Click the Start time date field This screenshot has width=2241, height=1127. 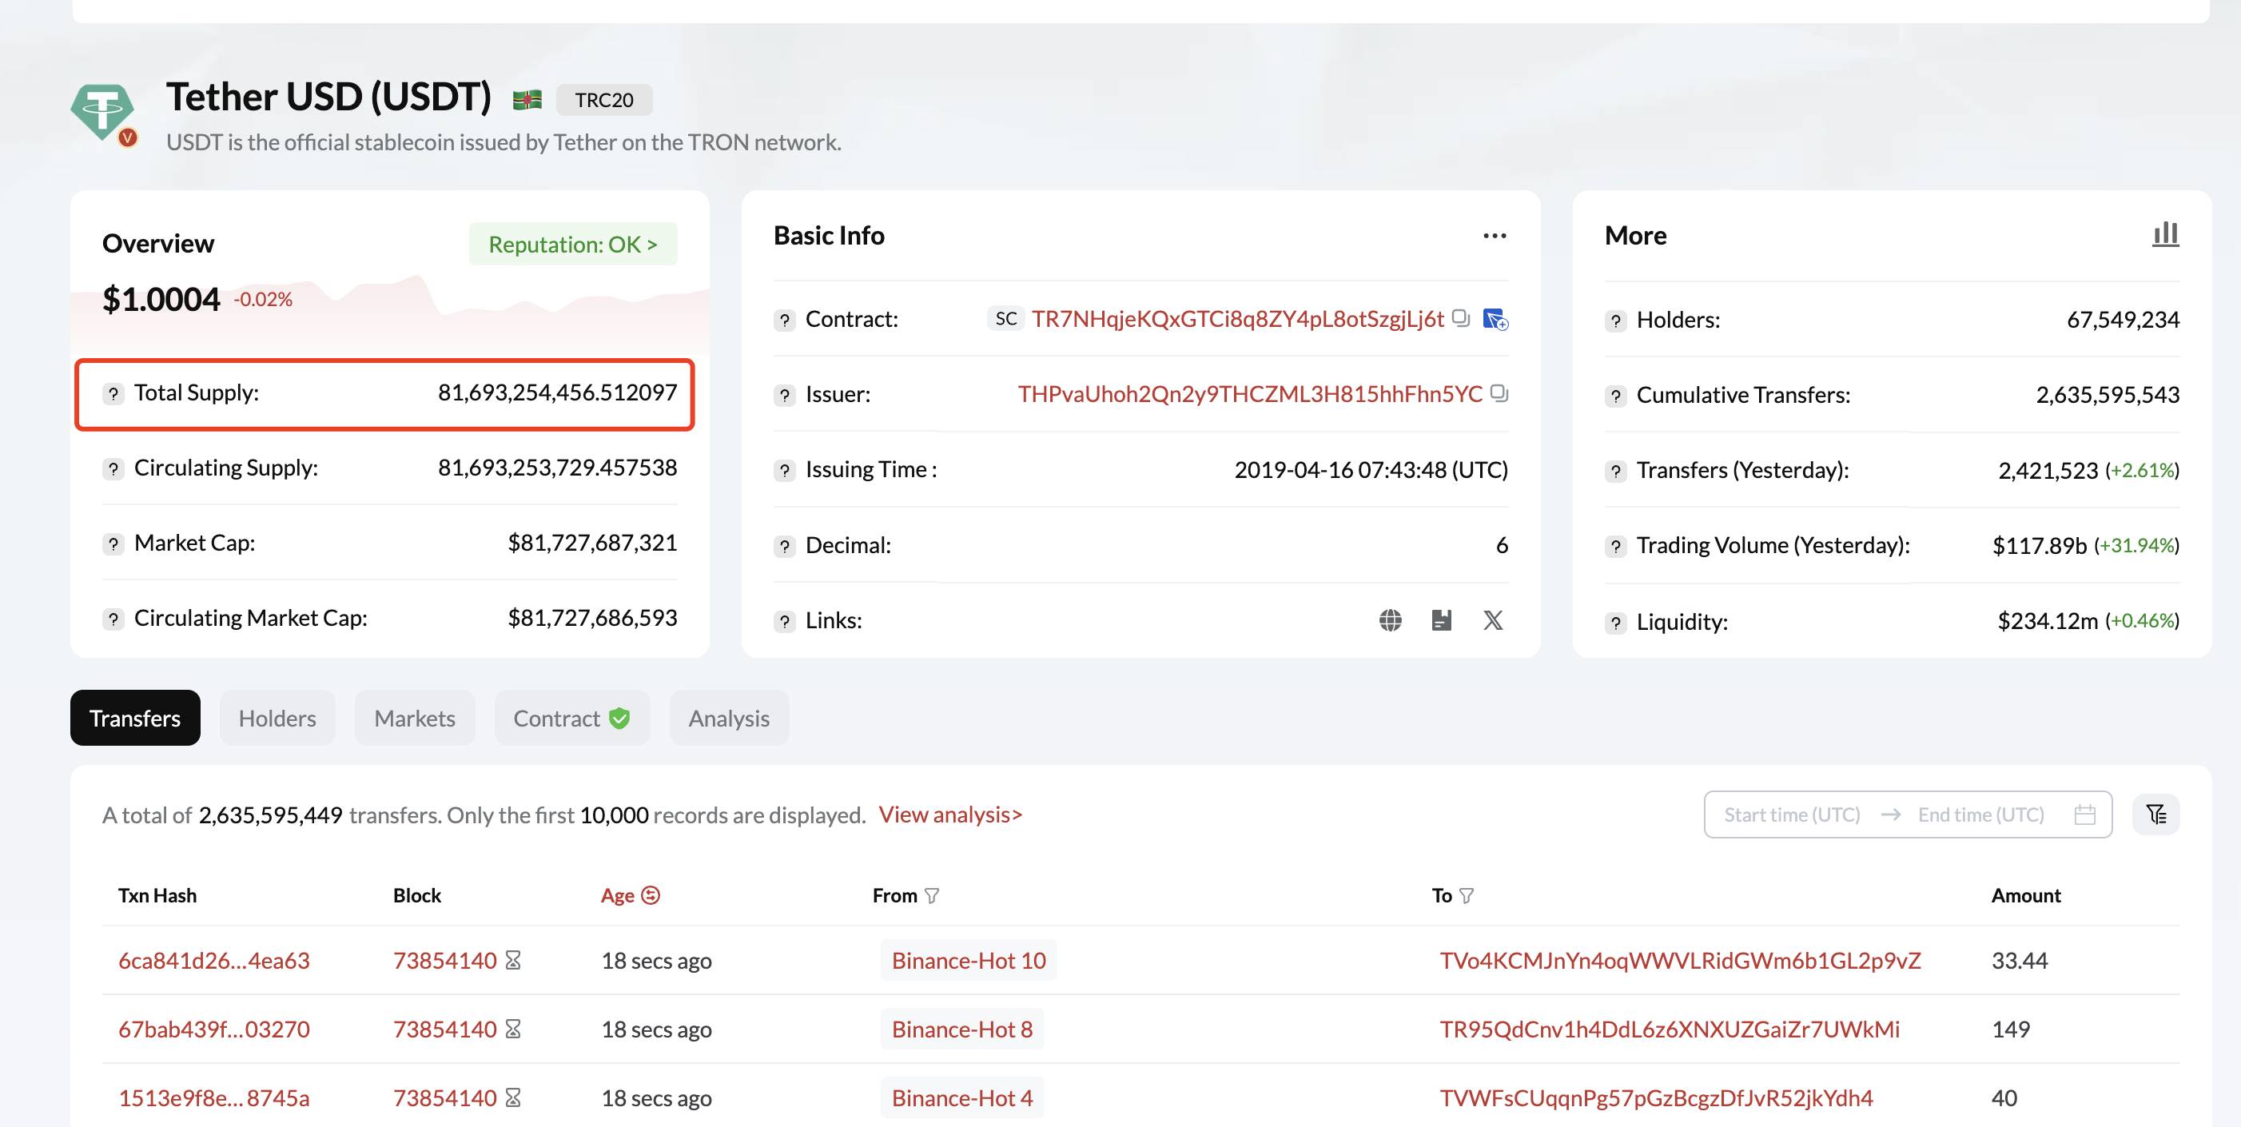[x=1792, y=814]
